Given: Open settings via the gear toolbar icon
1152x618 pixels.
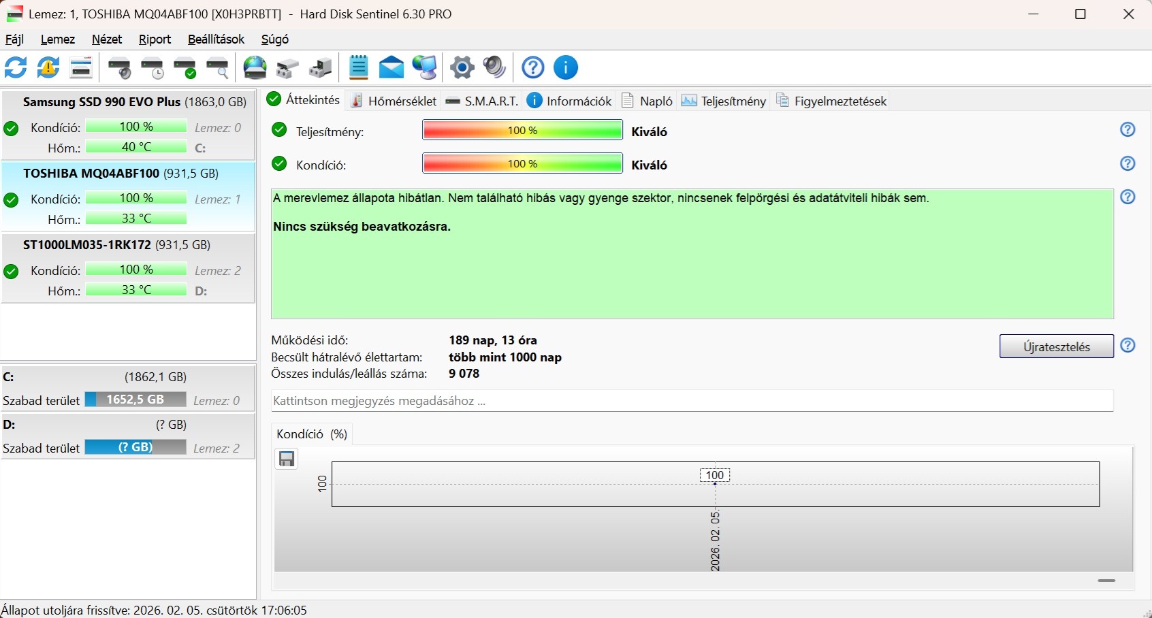Looking at the screenshot, I should tap(462, 67).
